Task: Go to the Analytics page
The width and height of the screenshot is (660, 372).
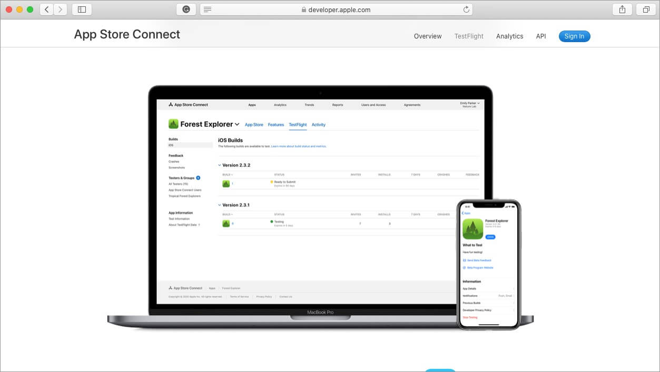Action: (509, 36)
